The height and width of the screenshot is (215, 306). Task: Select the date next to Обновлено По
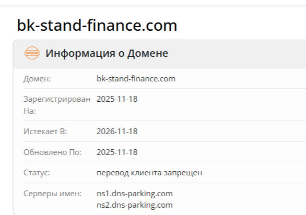117,152
